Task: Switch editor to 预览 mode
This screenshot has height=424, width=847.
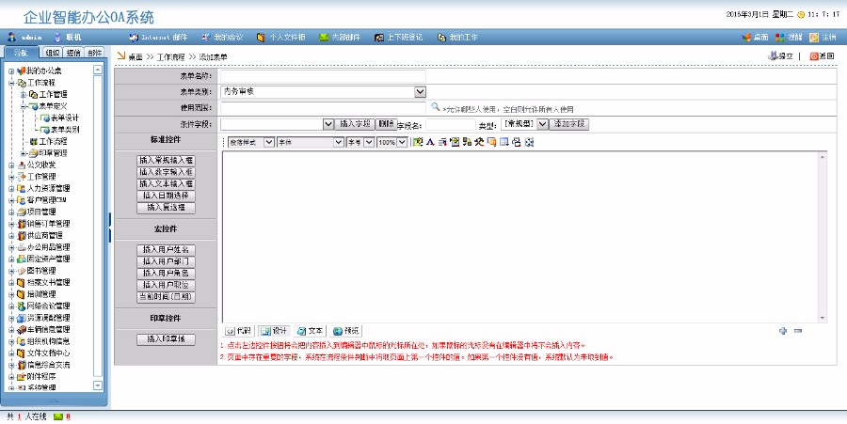Action: tap(346, 331)
